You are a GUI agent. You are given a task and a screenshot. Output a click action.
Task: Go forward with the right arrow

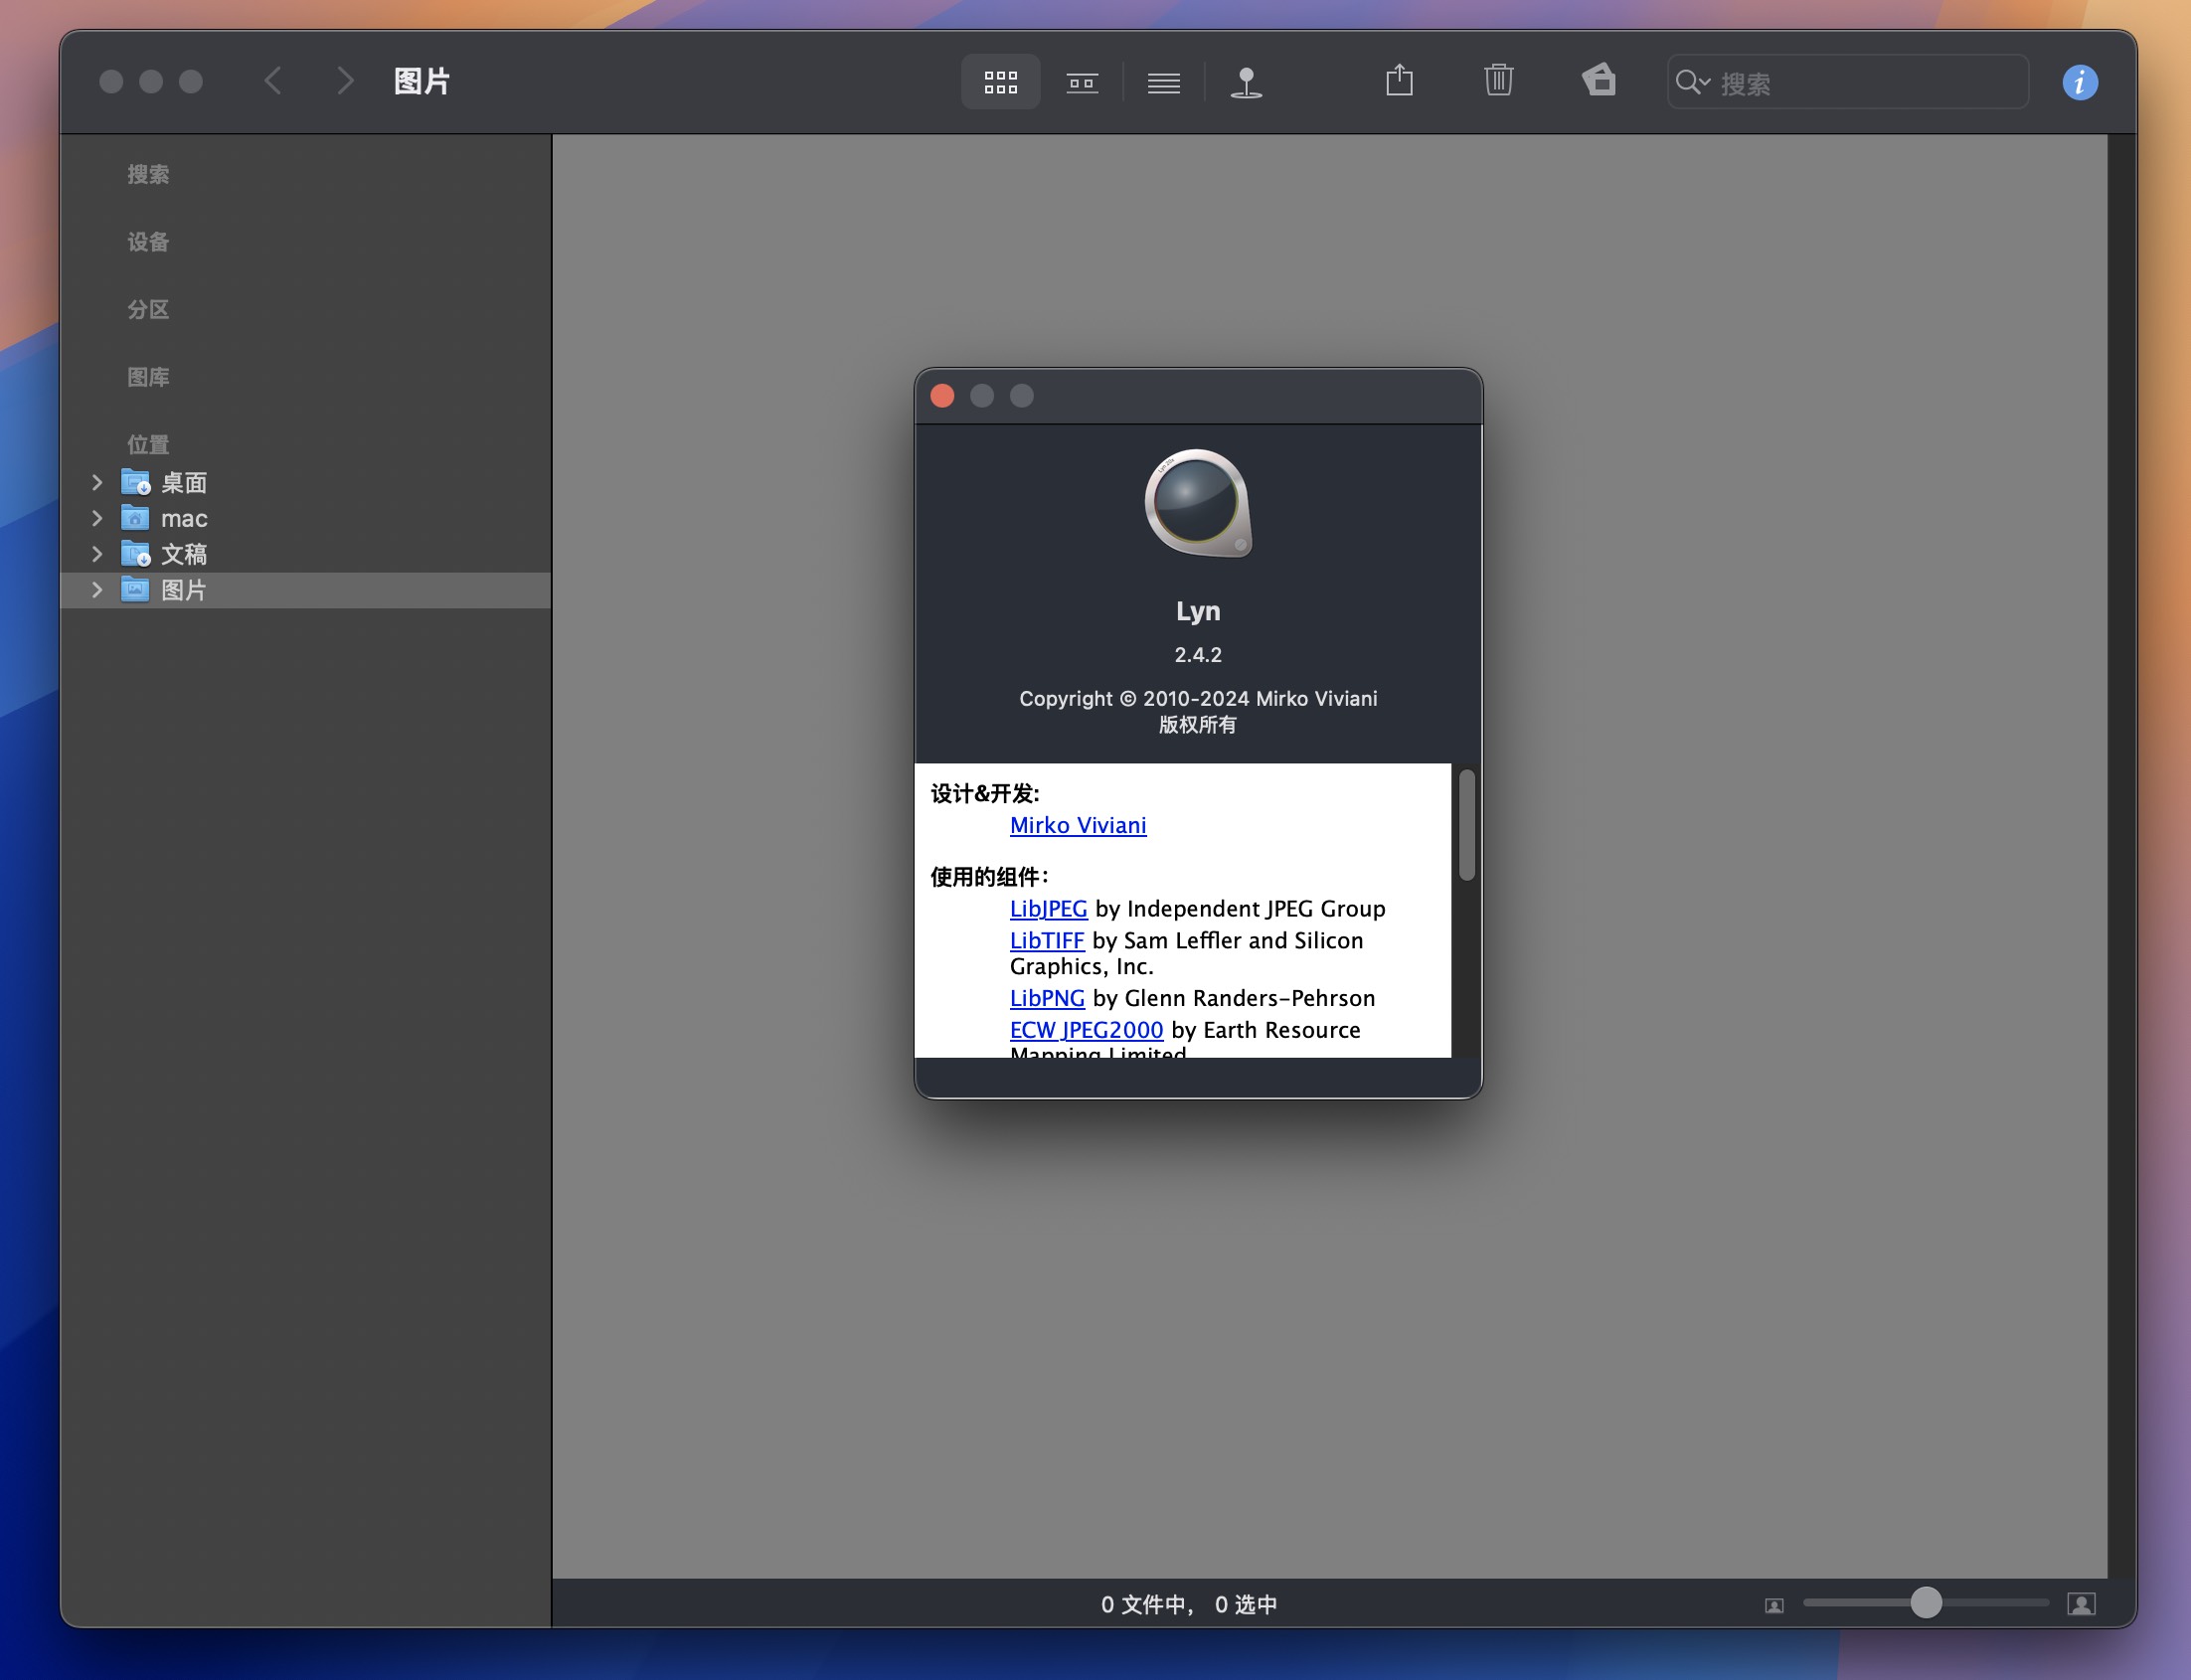[x=345, y=81]
